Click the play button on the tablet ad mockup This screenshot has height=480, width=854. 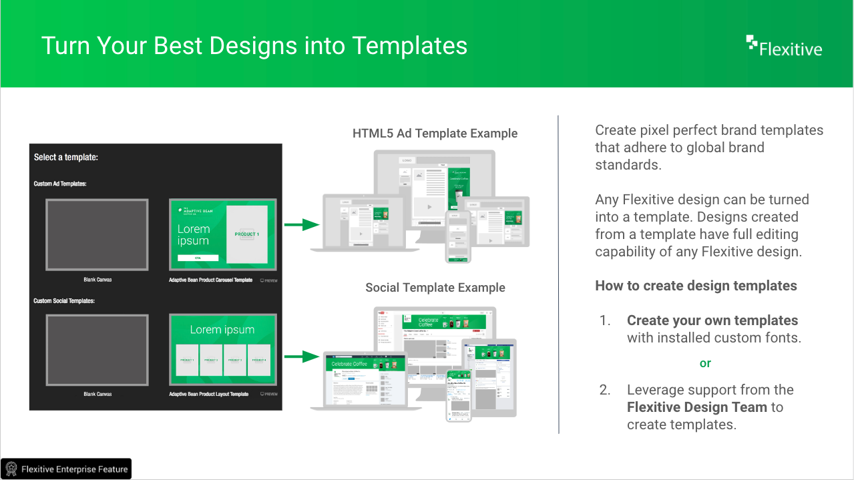point(490,241)
